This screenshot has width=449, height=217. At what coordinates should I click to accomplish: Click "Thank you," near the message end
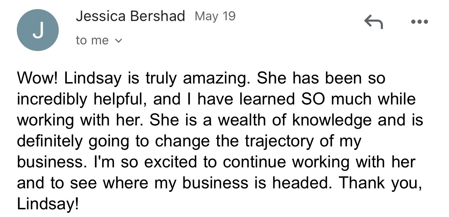380,183
